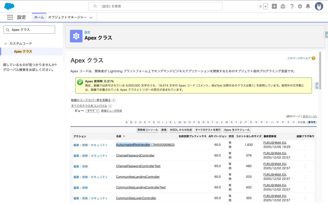Open the Setup gear icon
Viewport: 328px width, 205px height.
coord(300,6)
